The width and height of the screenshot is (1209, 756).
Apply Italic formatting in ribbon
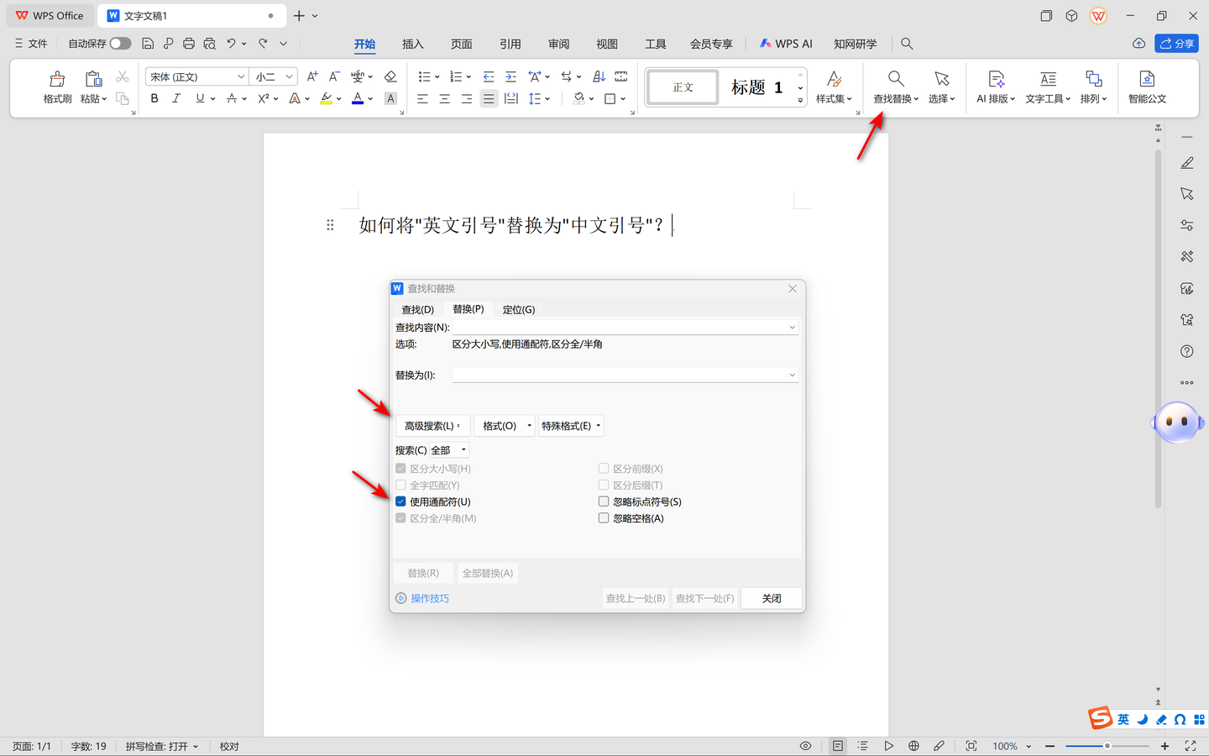click(x=176, y=98)
